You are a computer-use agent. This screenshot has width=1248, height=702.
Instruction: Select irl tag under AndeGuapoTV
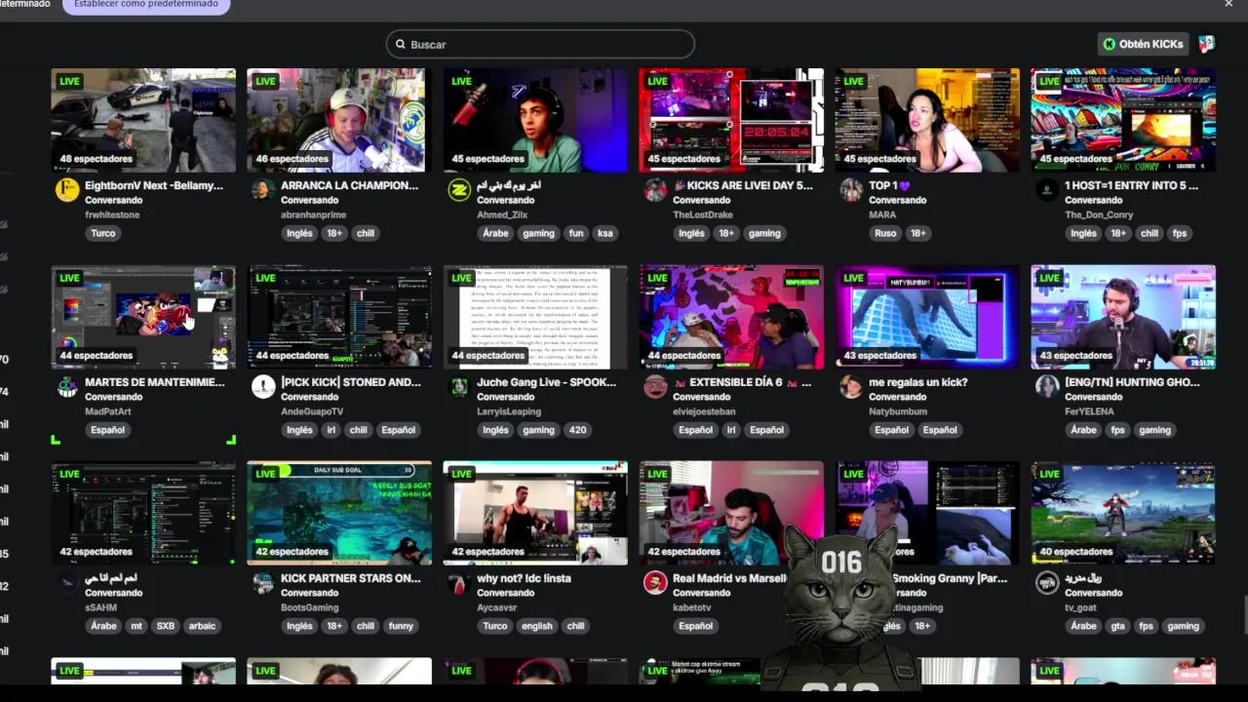click(x=331, y=430)
